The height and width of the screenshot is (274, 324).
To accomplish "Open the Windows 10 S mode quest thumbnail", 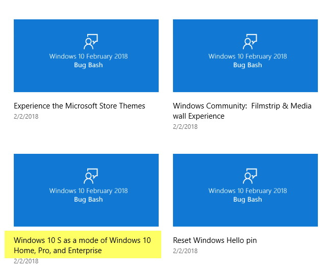I will 86,190.
